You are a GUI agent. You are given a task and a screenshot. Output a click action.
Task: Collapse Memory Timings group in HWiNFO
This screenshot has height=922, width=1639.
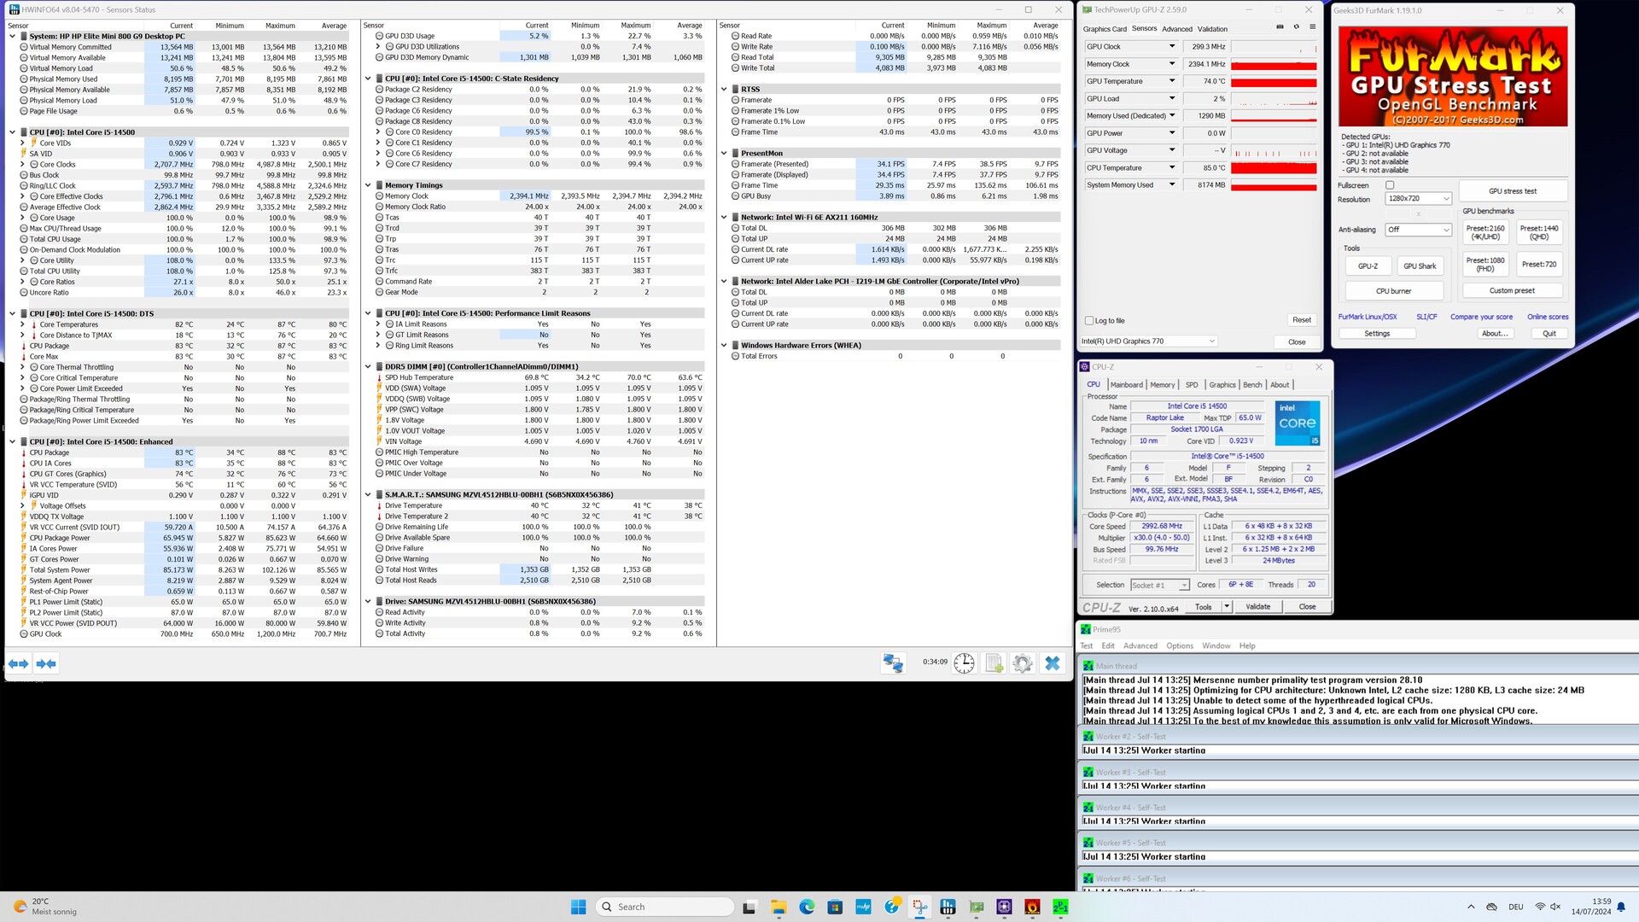click(x=368, y=185)
